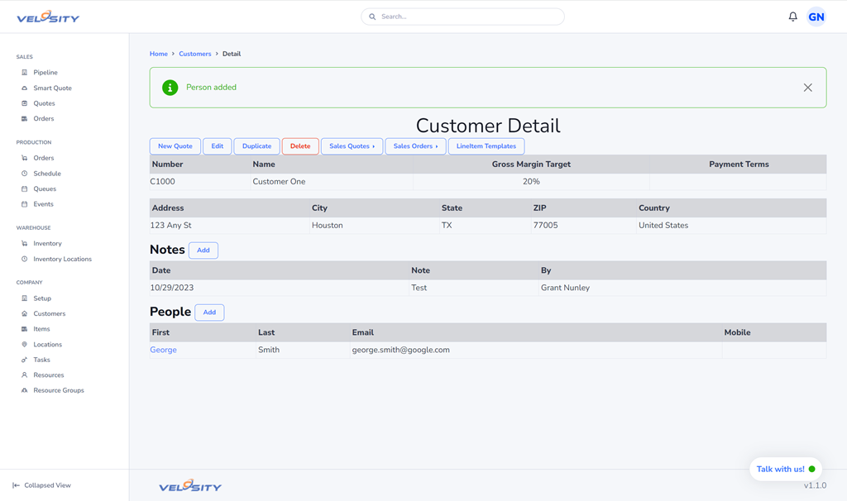Click the Customers home icon in sidebar
847x501 pixels.
pos(25,314)
